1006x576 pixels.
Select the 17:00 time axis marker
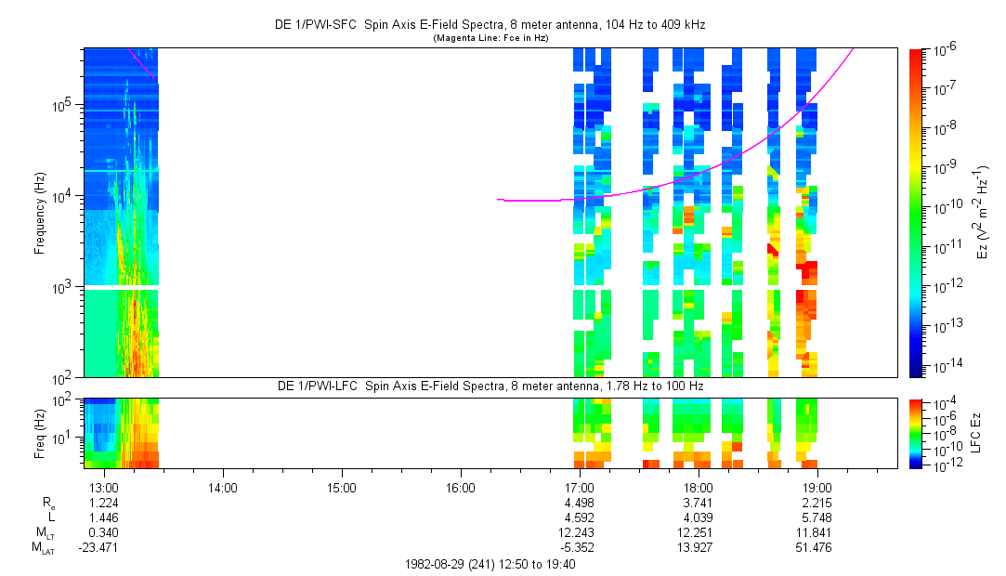[580, 487]
